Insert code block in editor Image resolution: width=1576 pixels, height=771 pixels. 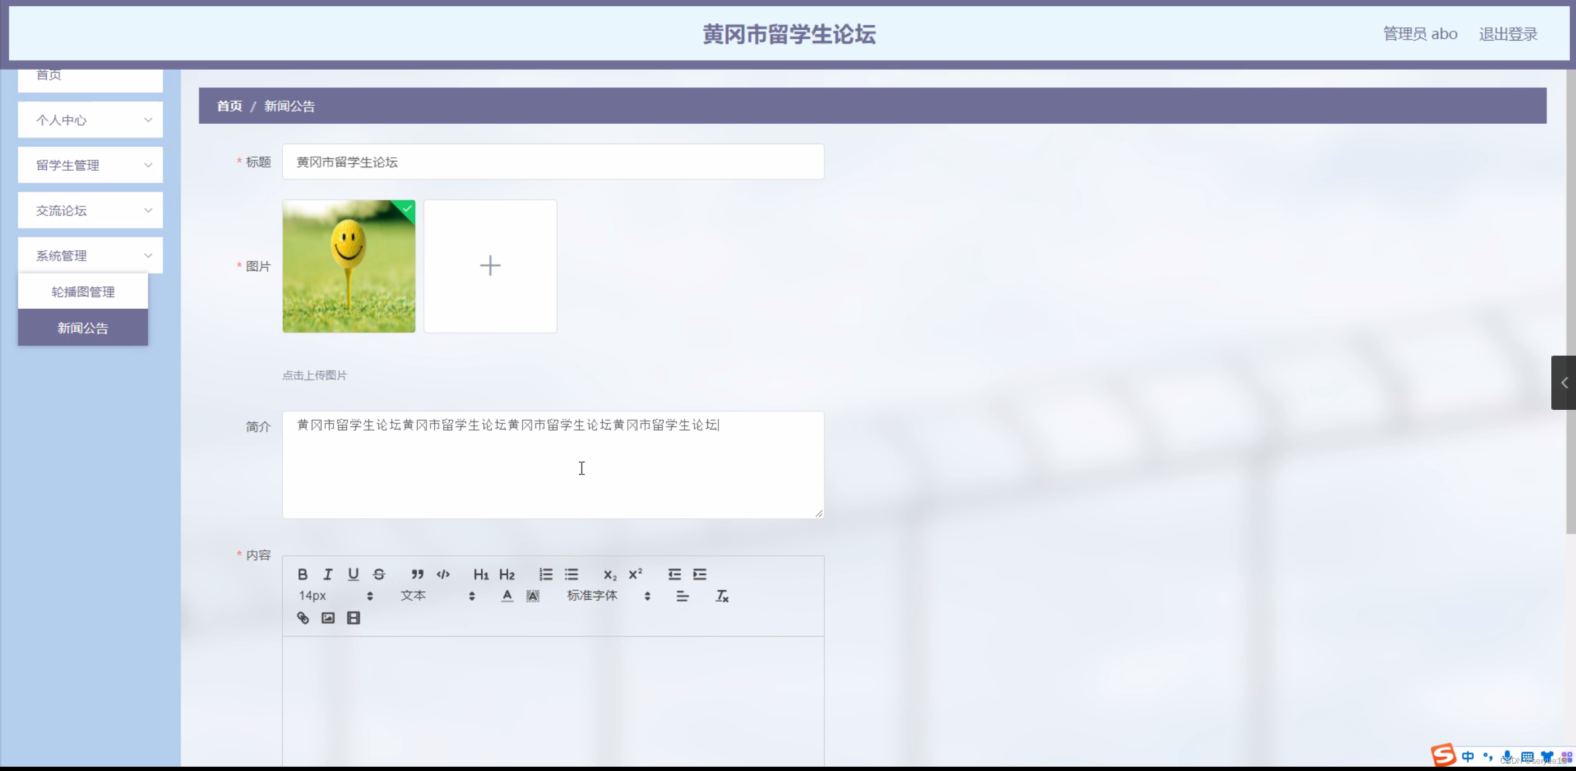tap(443, 574)
